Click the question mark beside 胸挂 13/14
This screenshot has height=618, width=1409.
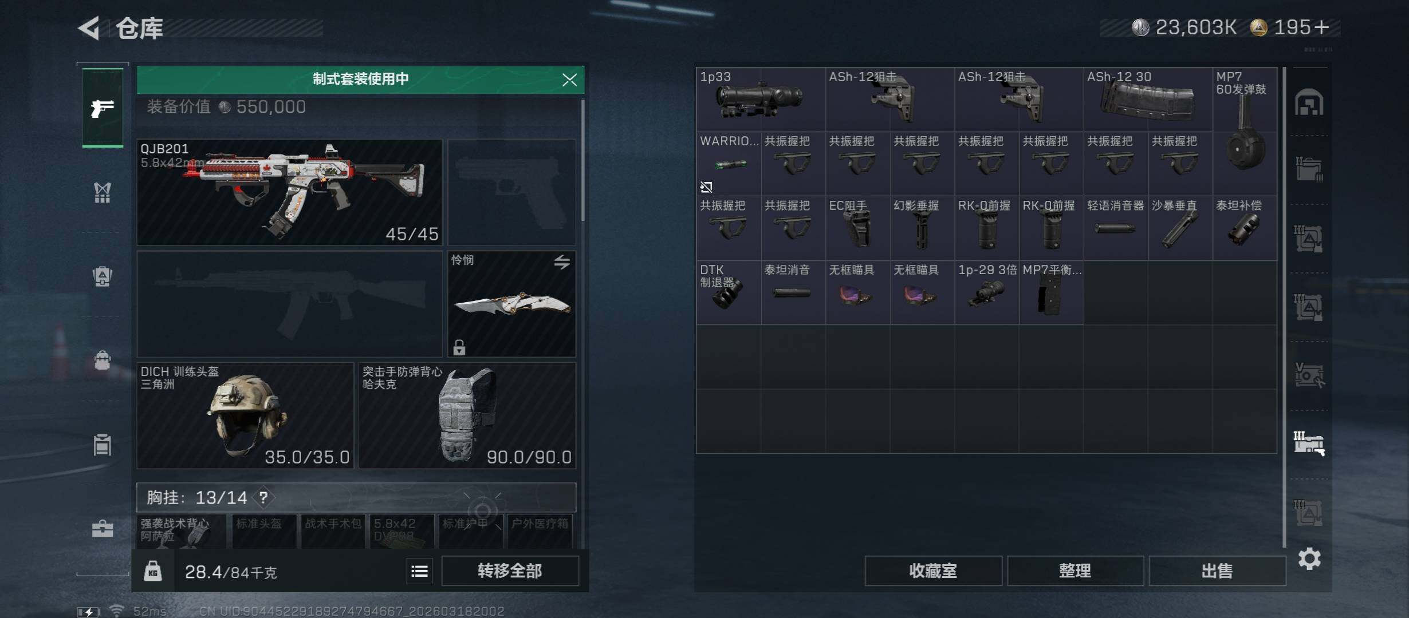tap(263, 497)
